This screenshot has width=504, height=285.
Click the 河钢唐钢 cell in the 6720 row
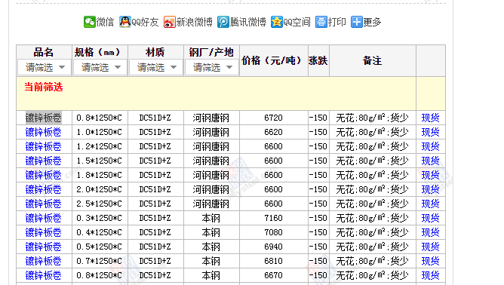(x=211, y=118)
